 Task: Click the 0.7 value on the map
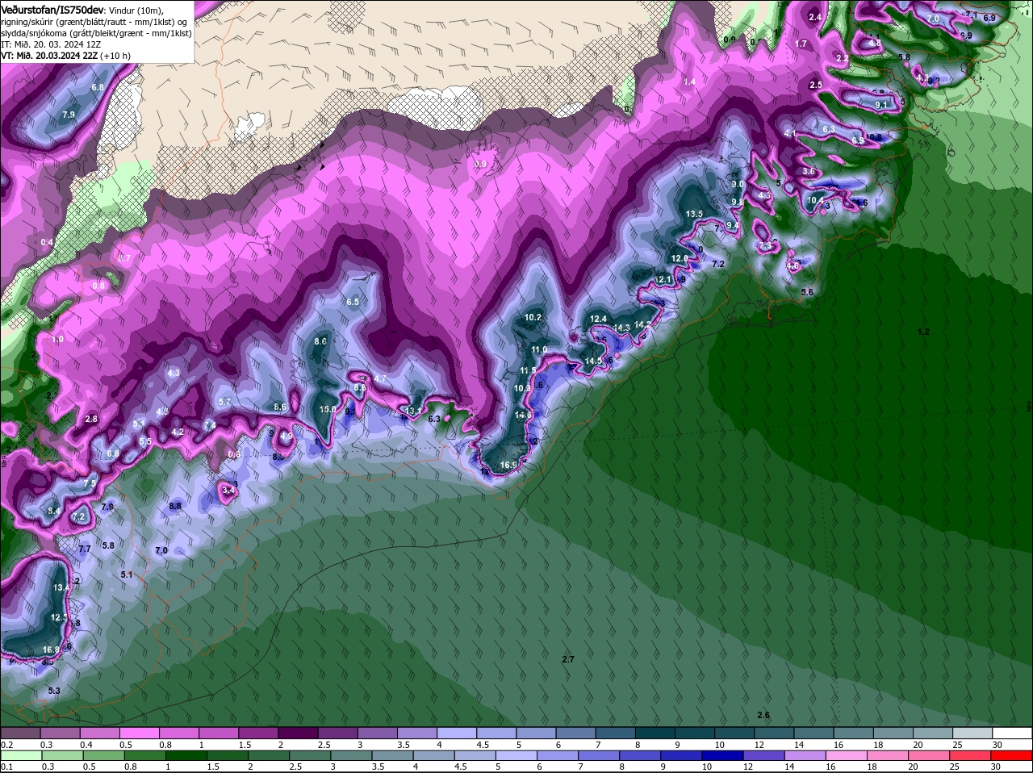(124, 258)
